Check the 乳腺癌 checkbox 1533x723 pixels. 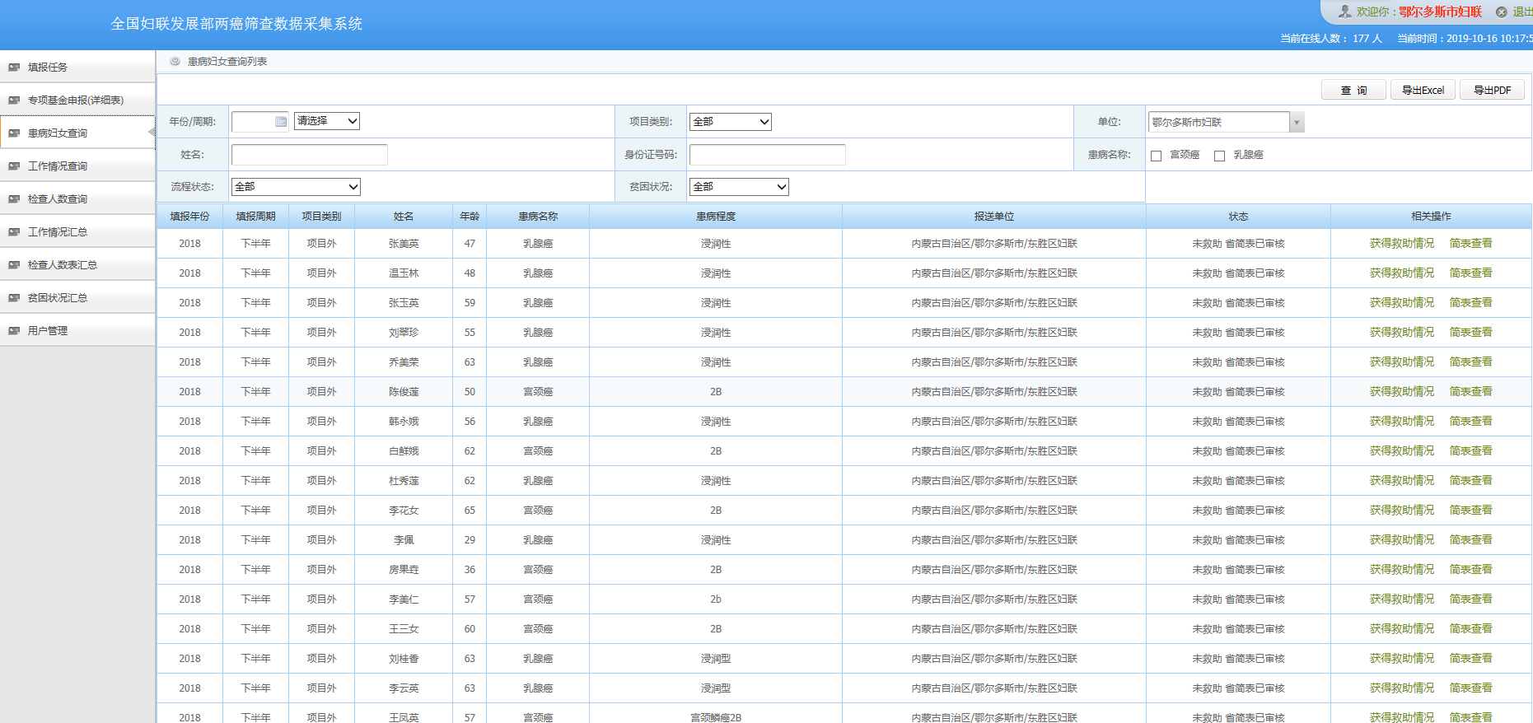tap(1220, 156)
